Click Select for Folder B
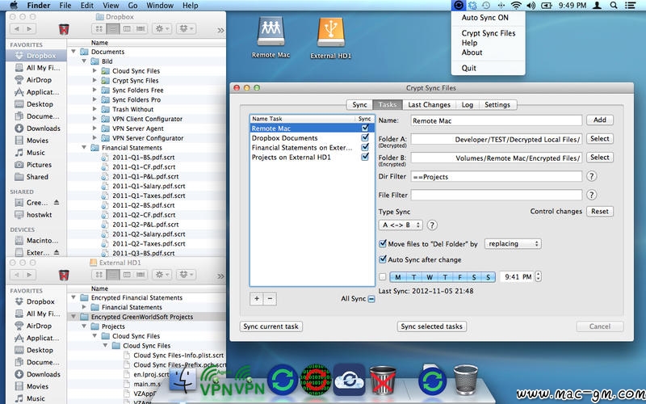The width and height of the screenshot is (646, 404). pos(599,157)
